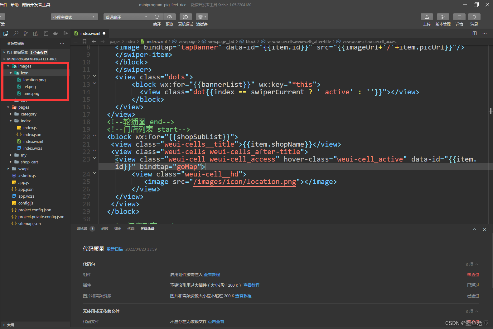
Task: Click view link for unused files
Action: click(216, 322)
